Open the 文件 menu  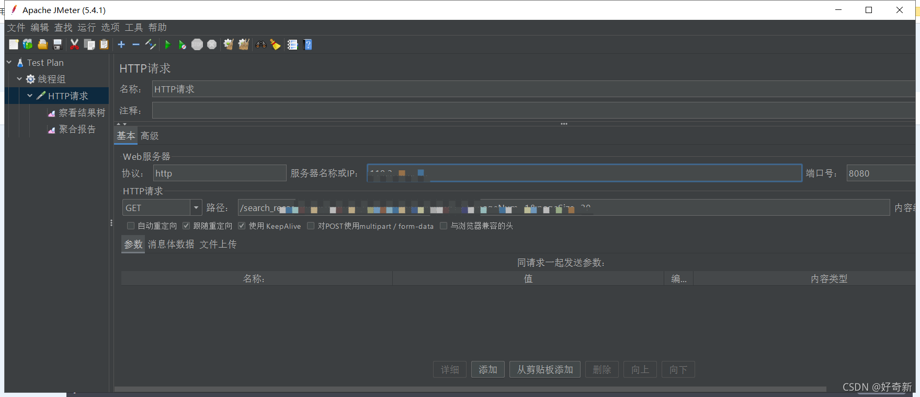[x=16, y=27]
